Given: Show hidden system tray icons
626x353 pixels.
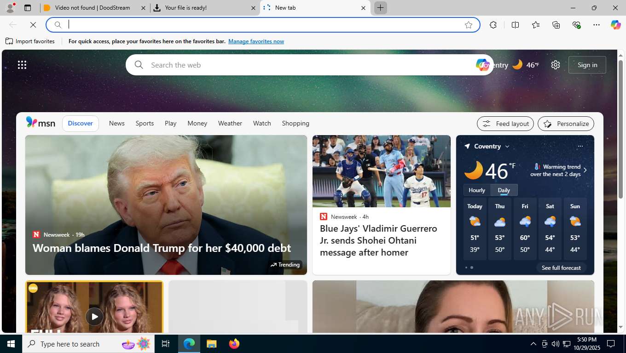Looking at the screenshot, I should [533, 344].
